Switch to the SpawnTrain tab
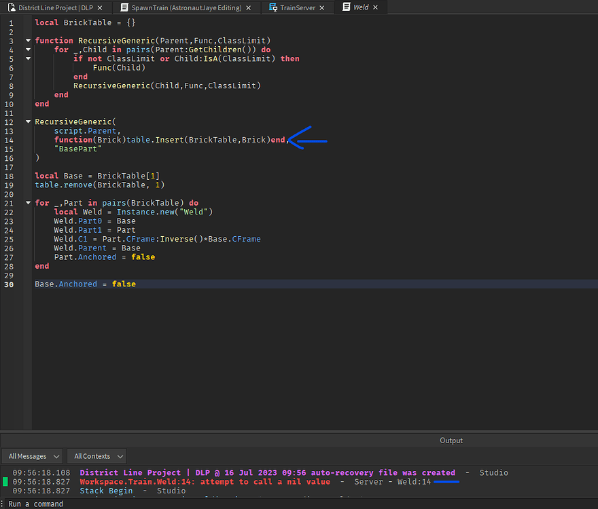 tap(183, 7)
